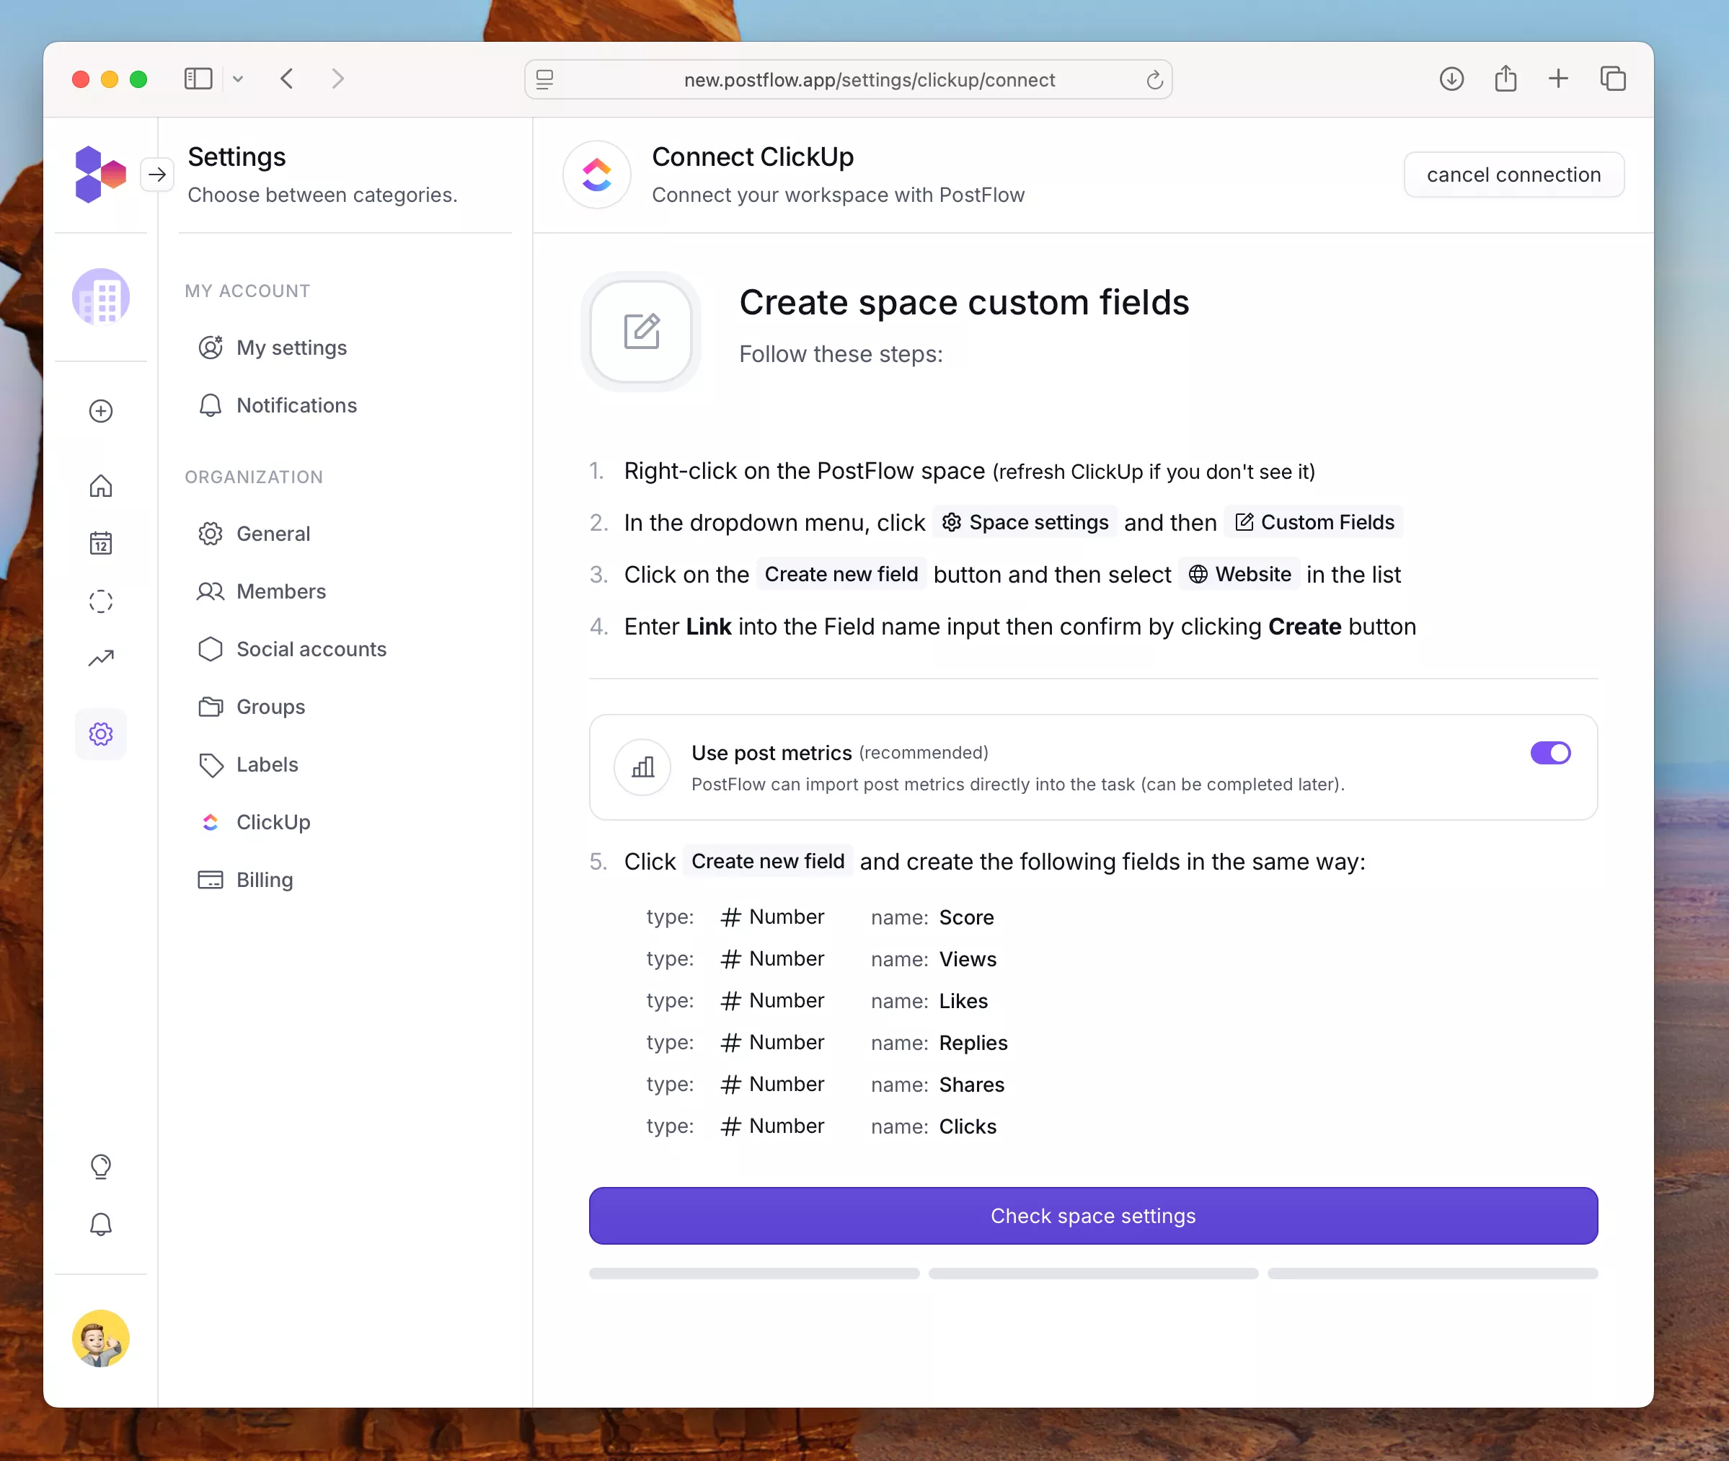Image resolution: width=1729 pixels, height=1461 pixels.
Task: Click the field name Clicks
Action: tap(967, 1126)
